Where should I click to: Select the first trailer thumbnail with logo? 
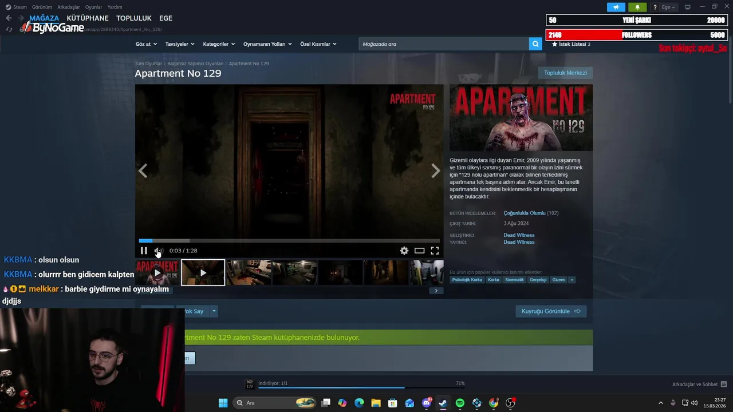(x=157, y=272)
